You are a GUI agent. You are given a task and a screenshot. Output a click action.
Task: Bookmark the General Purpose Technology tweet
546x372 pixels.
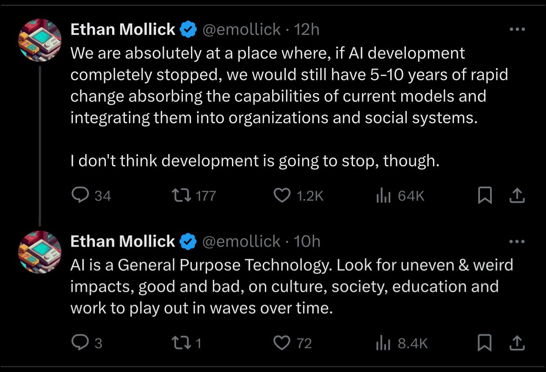pyautogui.click(x=485, y=343)
